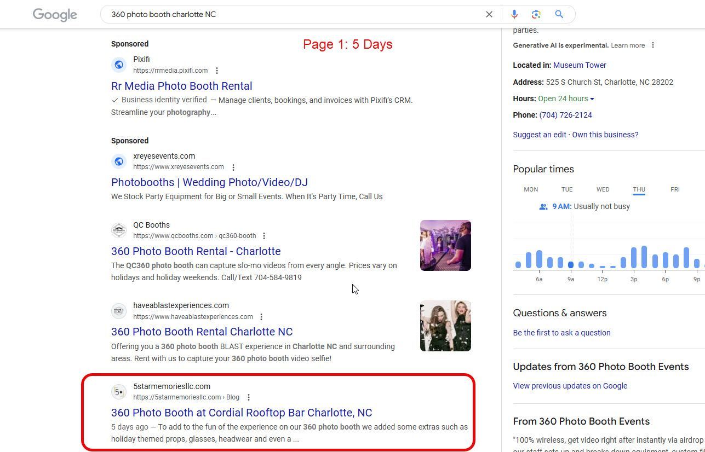
Task: Click the Pixifi site name
Action: tap(141, 59)
